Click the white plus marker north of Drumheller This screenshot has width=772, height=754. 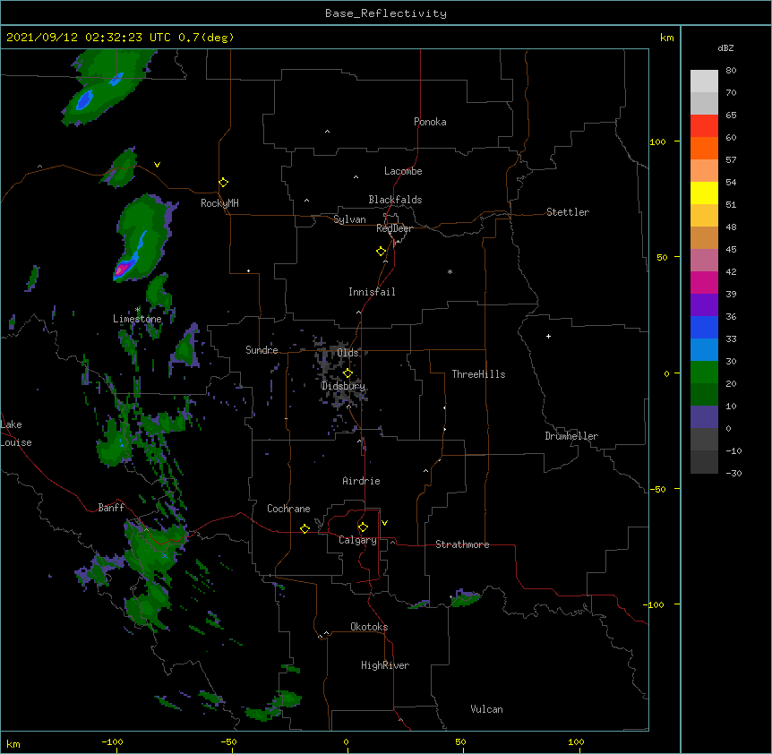point(548,336)
